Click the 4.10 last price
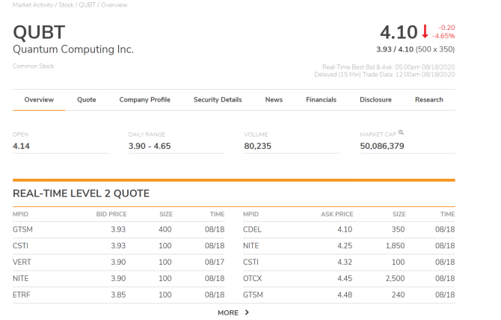This screenshot has height=320, width=501. pyautogui.click(x=399, y=32)
